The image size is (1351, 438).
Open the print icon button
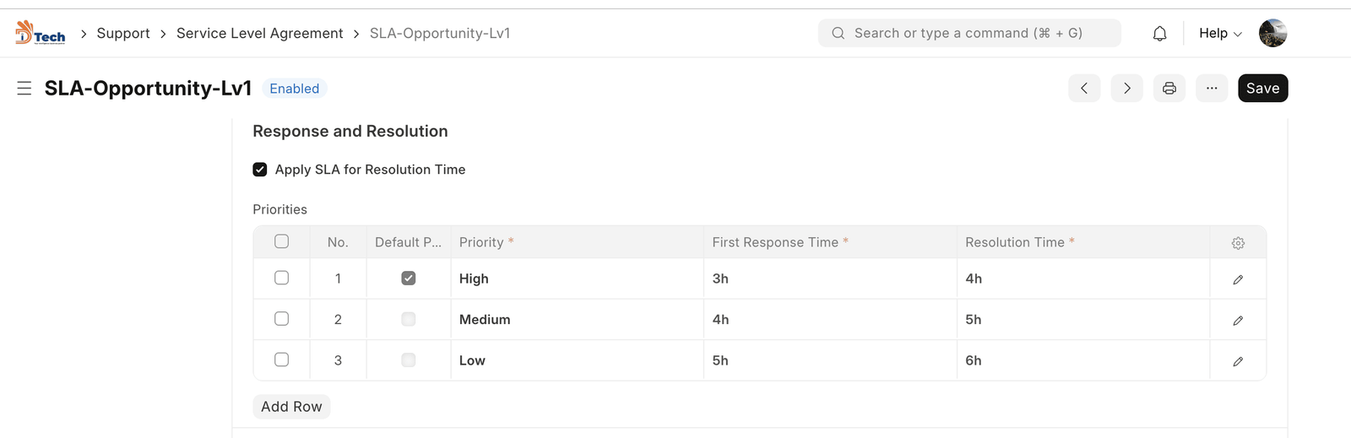click(x=1169, y=89)
